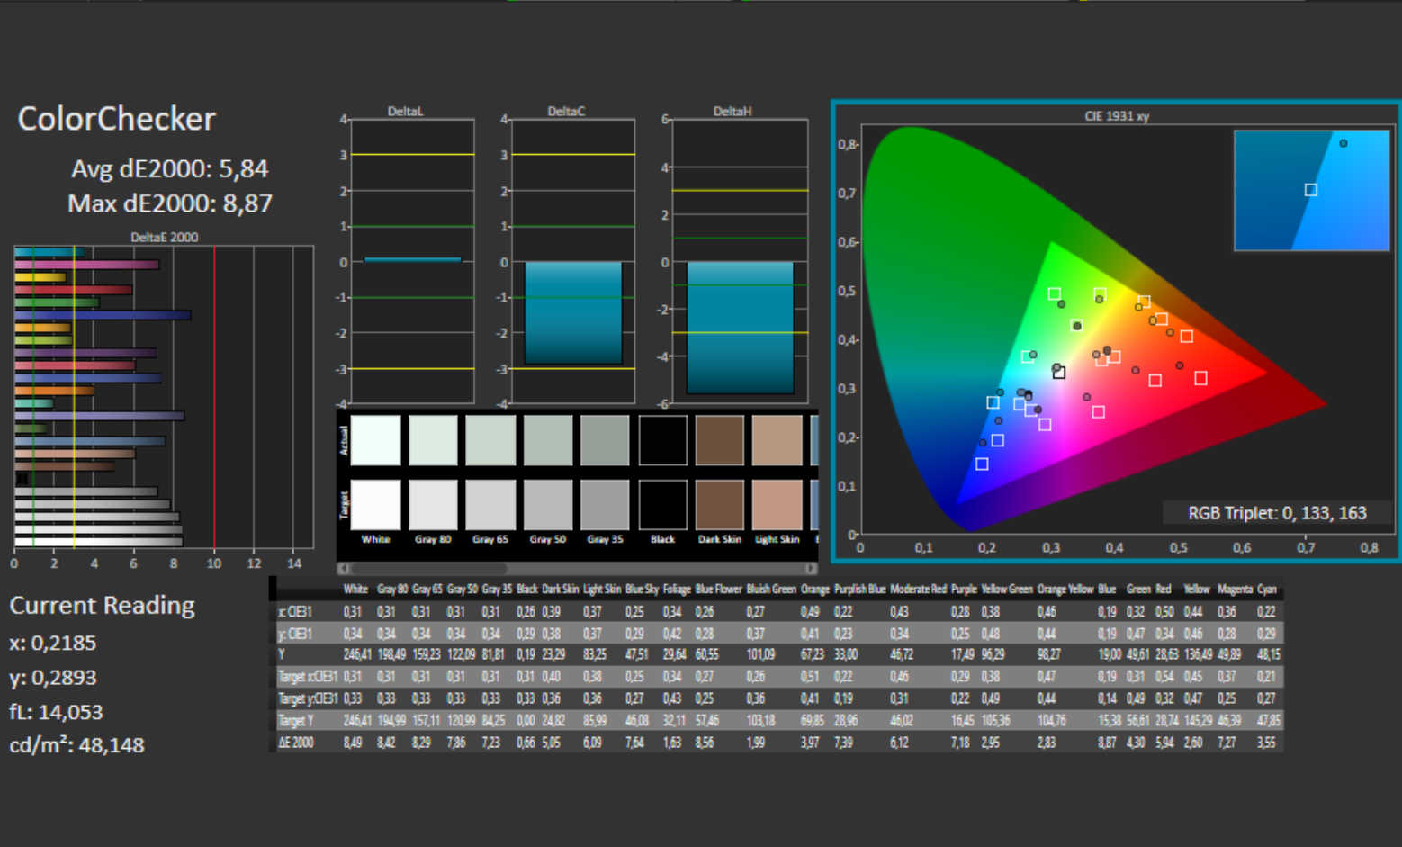Click the right scroll arrow below swatches
Screen dimensions: 1402x847
click(811, 568)
